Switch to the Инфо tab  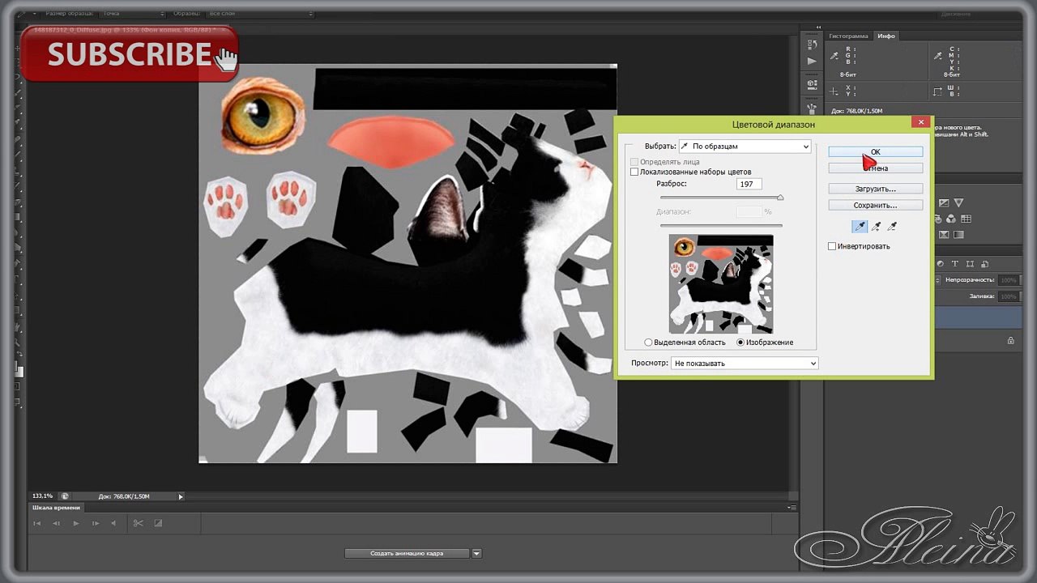pos(886,36)
